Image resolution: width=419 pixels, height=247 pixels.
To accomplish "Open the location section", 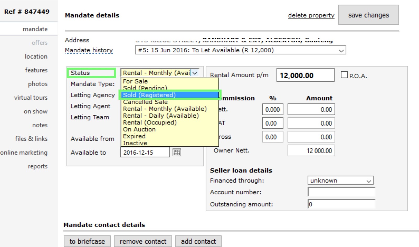I will coord(36,56).
